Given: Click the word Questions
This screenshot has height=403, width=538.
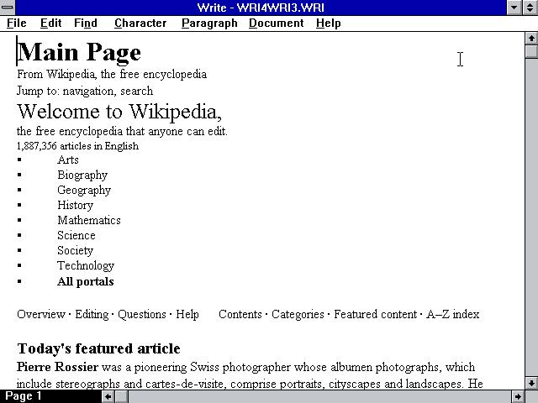Looking at the screenshot, I should click(x=142, y=314).
